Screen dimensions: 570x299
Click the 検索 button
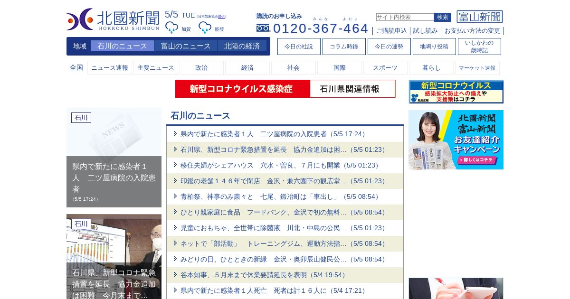pyautogui.click(x=443, y=17)
